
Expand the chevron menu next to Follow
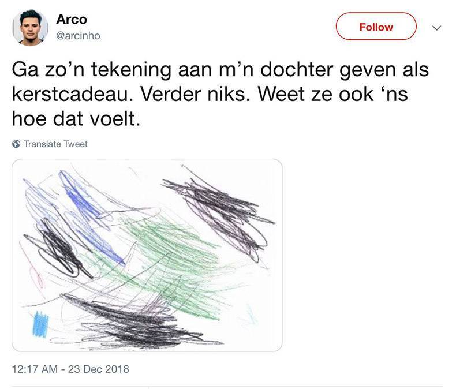(437, 28)
